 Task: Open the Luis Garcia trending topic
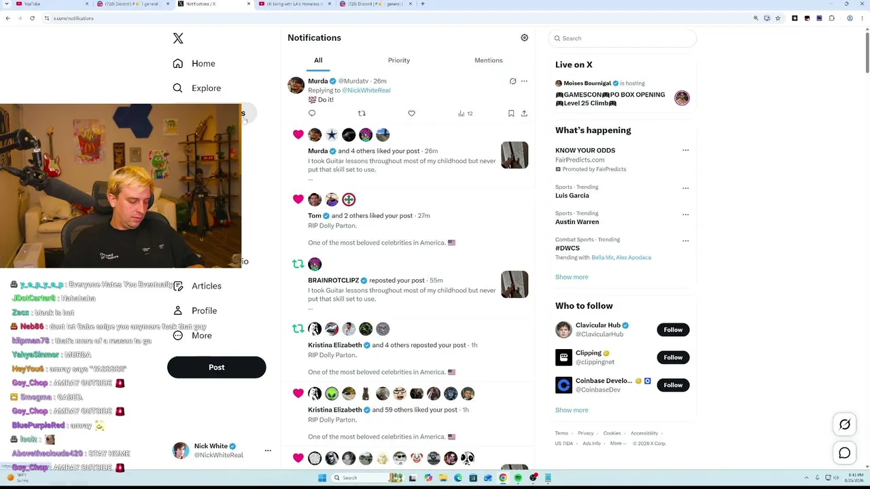[x=572, y=196]
